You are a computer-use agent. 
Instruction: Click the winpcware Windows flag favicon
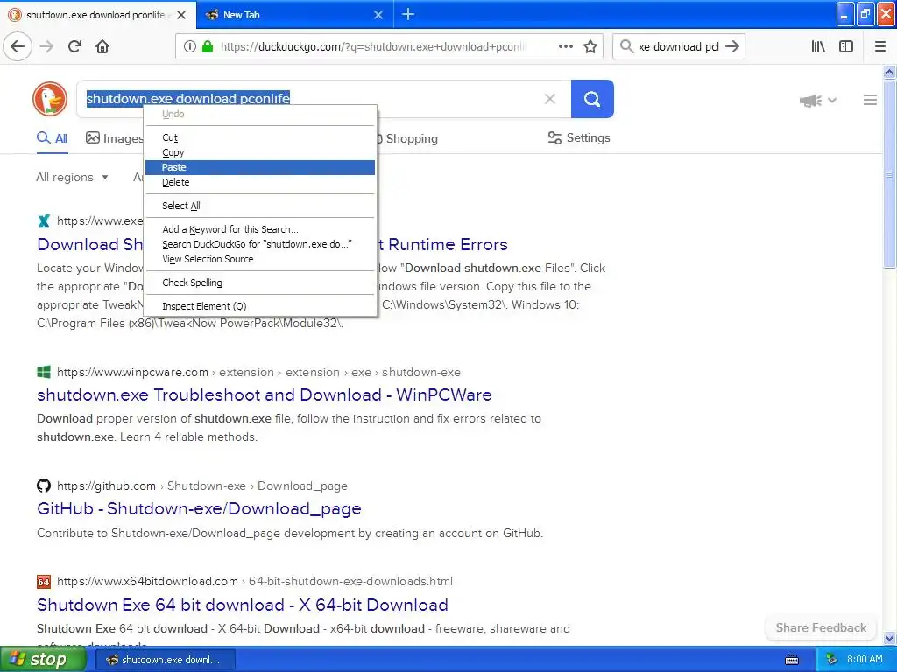coord(44,372)
